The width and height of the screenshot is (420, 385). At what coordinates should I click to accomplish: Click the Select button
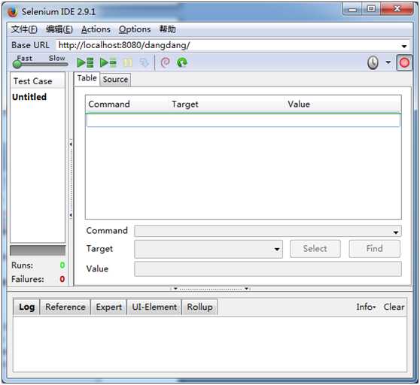(x=315, y=249)
